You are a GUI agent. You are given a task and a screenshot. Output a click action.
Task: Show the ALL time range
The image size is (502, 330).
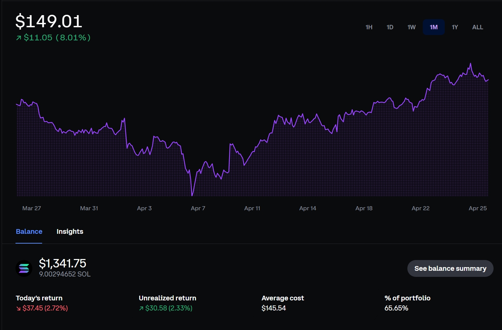pyautogui.click(x=477, y=27)
